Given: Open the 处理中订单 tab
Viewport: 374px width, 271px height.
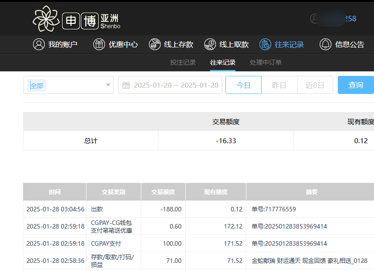Looking at the screenshot, I should (x=264, y=63).
